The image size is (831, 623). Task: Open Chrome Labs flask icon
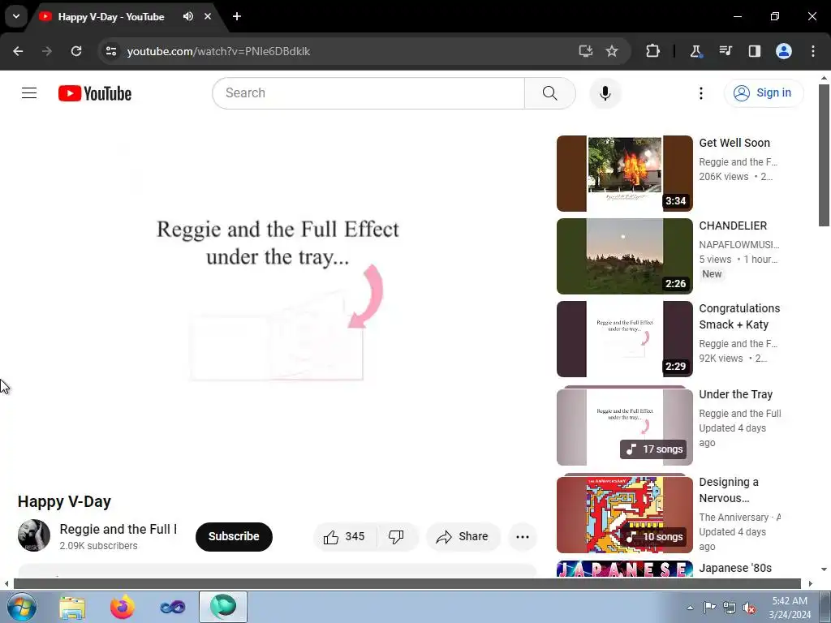pyautogui.click(x=695, y=51)
